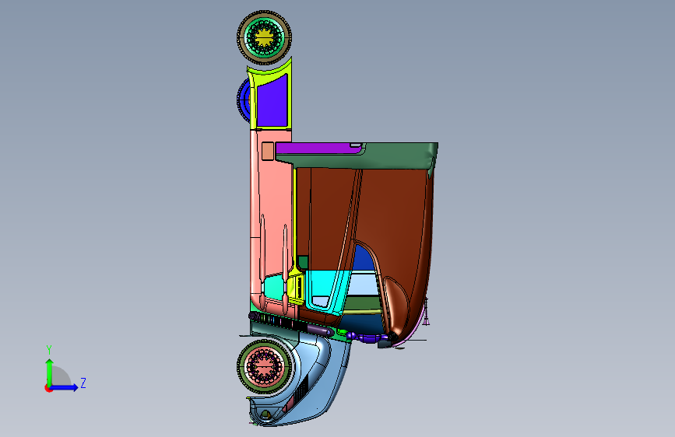Pick the small dark green square part
Image resolution: width=675 pixels, height=437 pixels.
pos(303,262)
